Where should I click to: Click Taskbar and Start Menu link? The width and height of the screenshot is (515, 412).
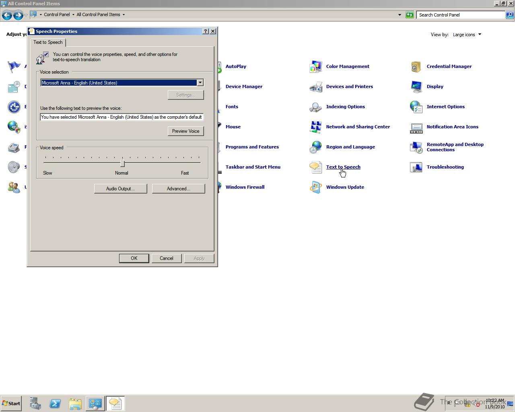tap(253, 167)
